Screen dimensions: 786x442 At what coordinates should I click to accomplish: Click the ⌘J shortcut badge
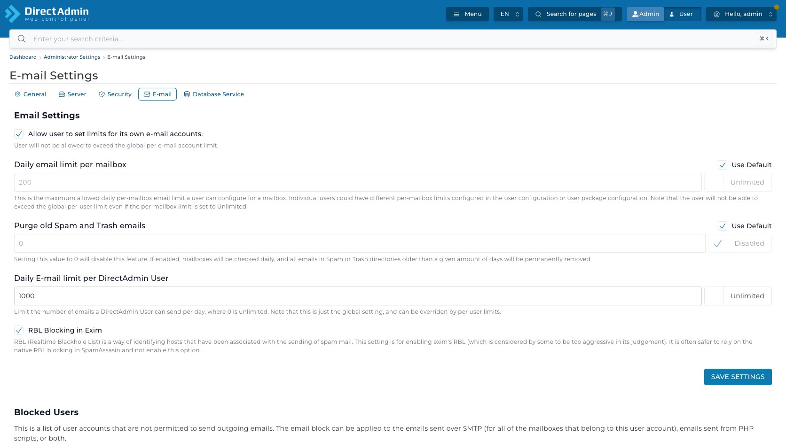[607, 14]
